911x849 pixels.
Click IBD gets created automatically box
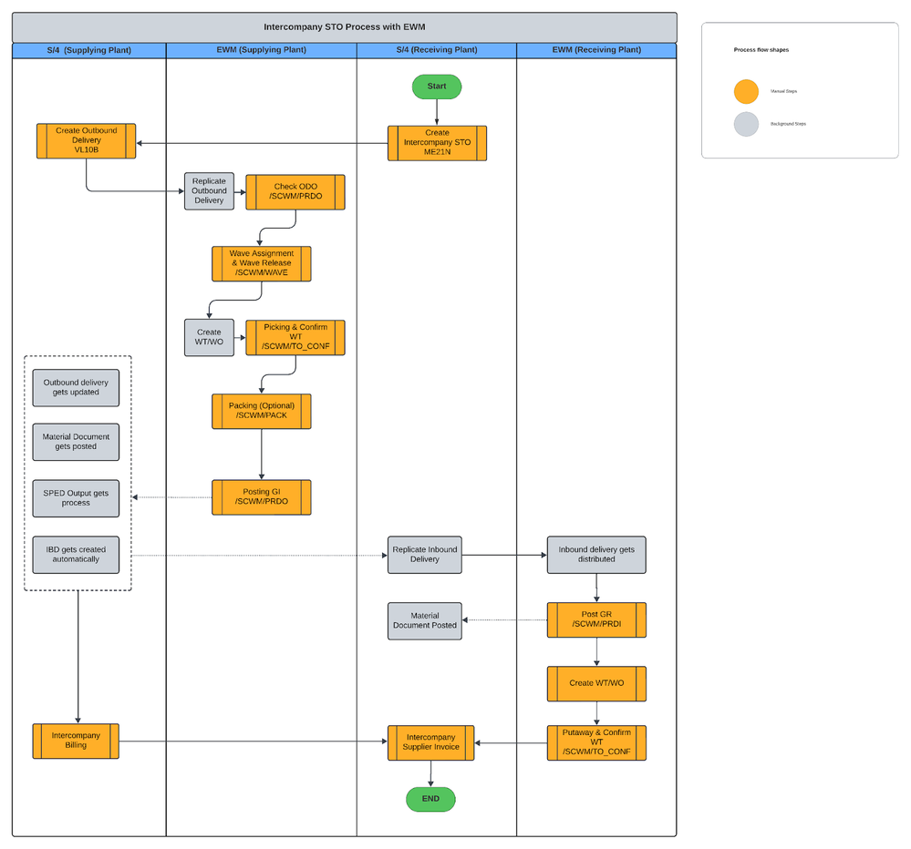point(76,554)
